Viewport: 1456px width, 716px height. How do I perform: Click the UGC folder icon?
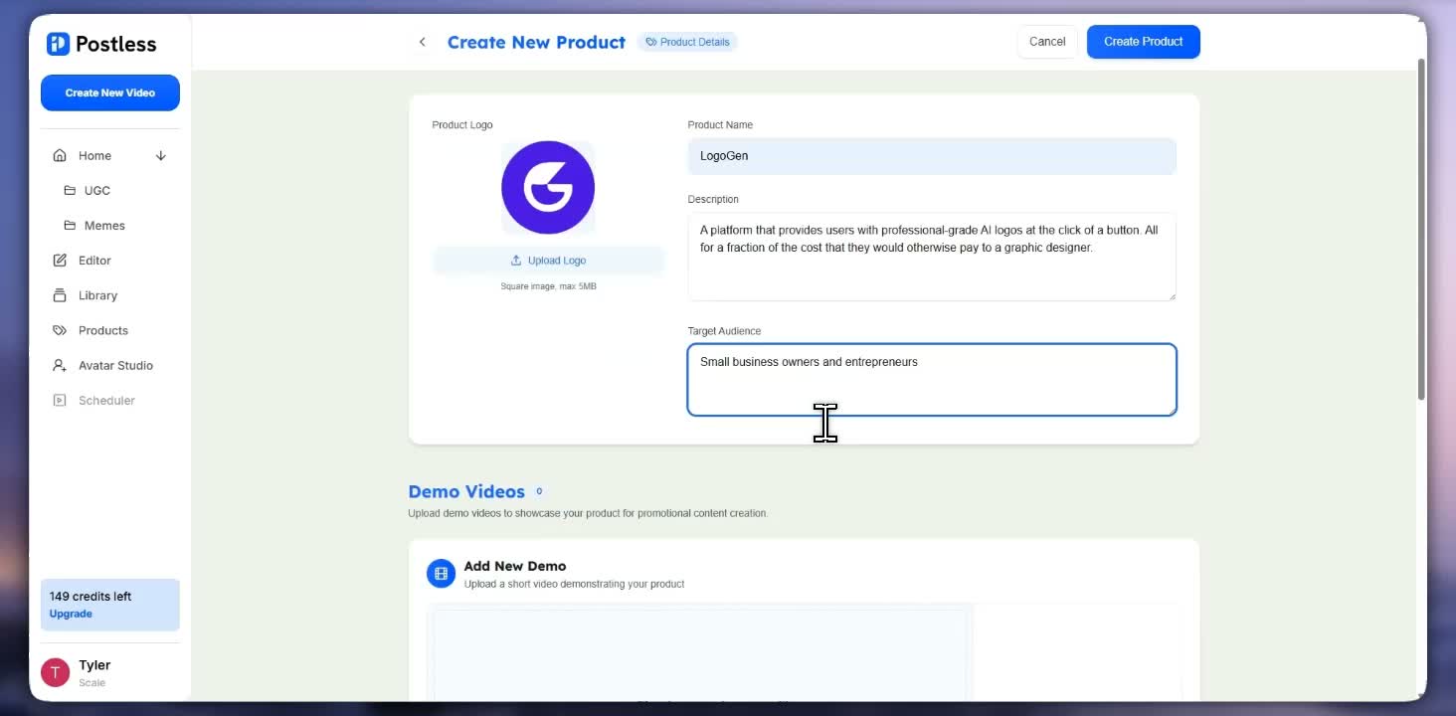70,191
